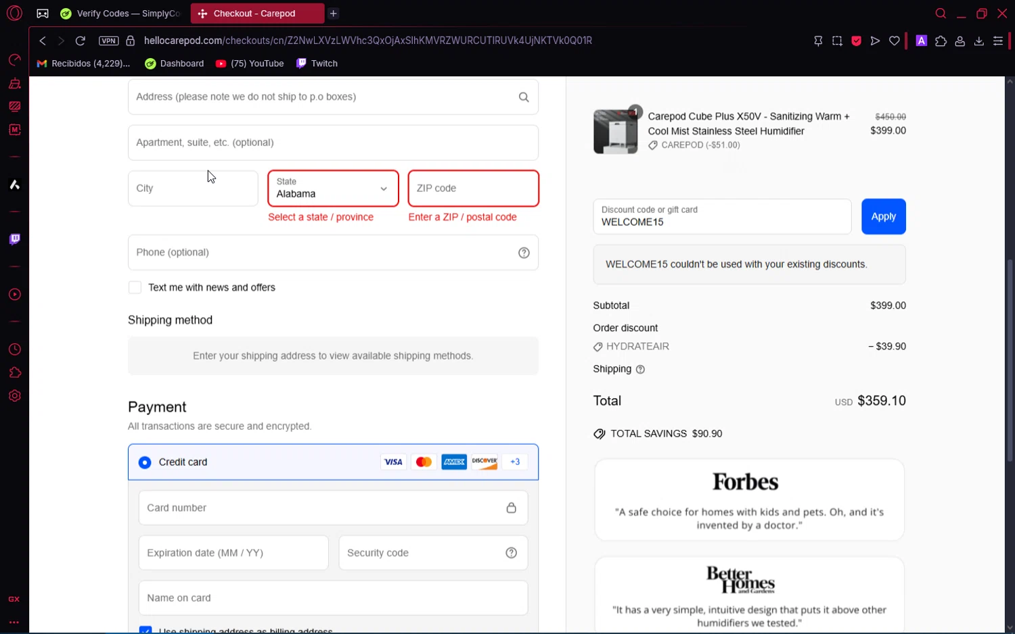
Task: Click the Phone field help question icon
Action: point(524,253)
